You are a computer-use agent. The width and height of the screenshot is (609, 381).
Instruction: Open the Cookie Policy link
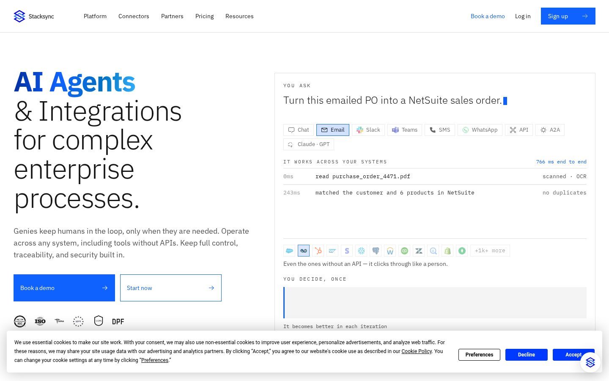pos(417,351)
